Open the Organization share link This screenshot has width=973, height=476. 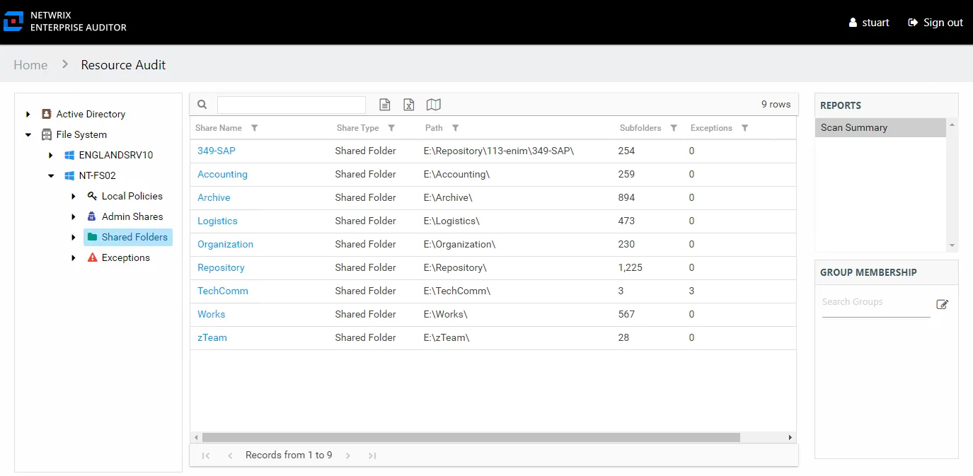coord(225,244)
